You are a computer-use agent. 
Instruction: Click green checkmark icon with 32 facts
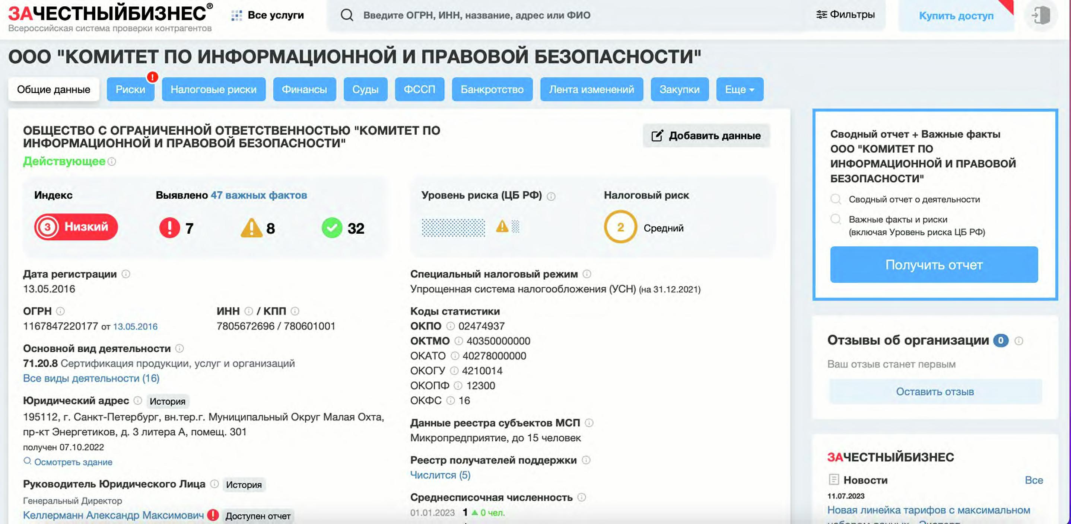[x=332, y=228]
